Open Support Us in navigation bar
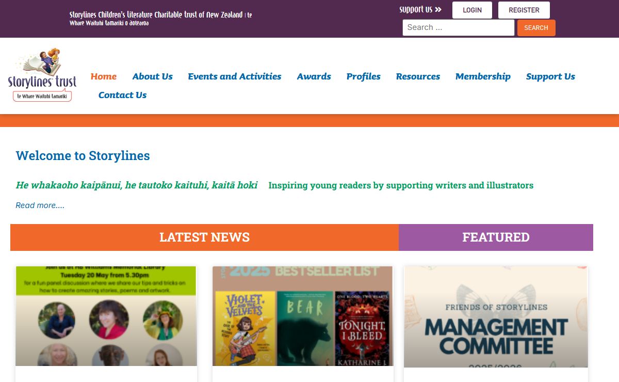The width and height of the screenshot is (619, 382). tap(550, 76)
